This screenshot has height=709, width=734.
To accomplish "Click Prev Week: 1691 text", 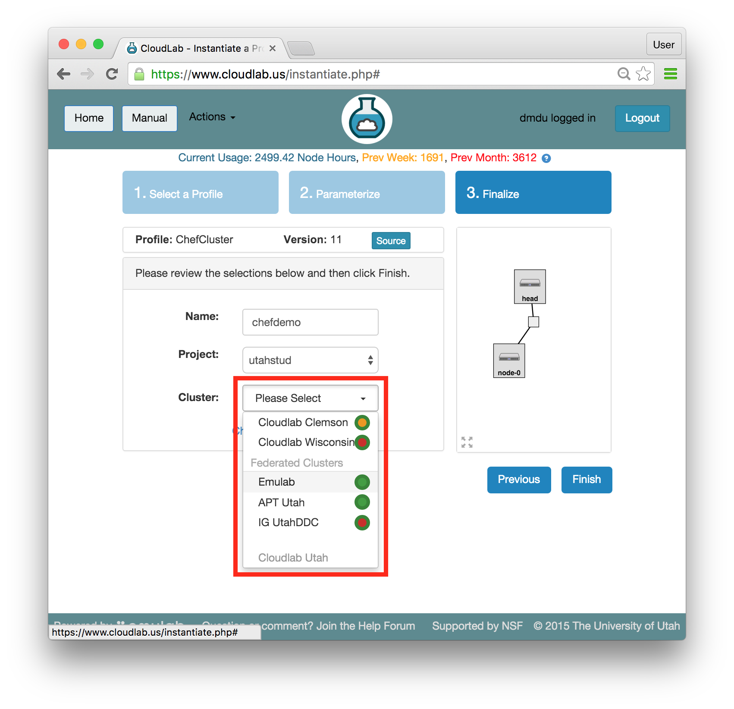I will click(x=403, y=158).
